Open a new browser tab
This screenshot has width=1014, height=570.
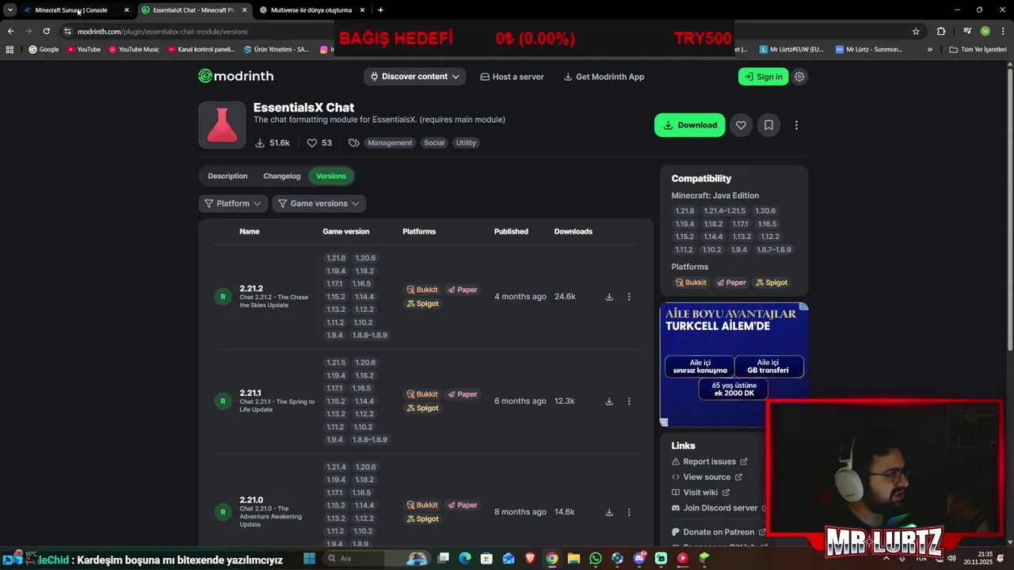(380, 10)
